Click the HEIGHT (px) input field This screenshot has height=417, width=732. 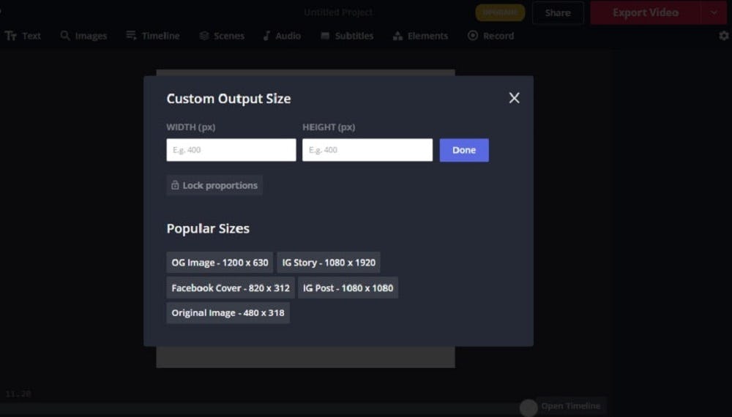point(367,150)
